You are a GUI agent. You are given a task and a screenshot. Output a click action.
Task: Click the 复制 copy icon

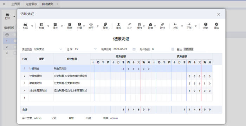pos(105,26)
